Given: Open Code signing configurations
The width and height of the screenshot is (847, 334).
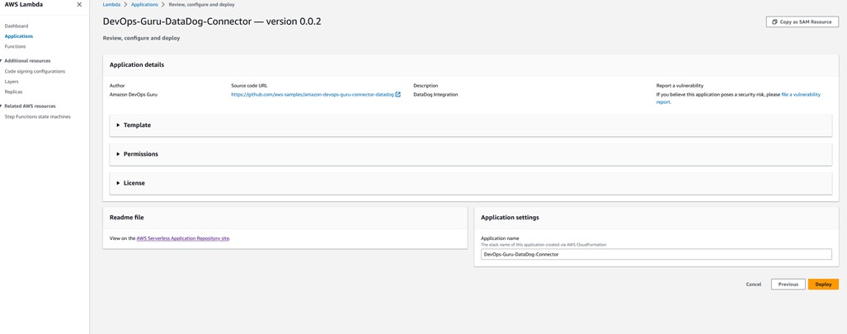Looking at the screenshot, I should click(35, 72).
